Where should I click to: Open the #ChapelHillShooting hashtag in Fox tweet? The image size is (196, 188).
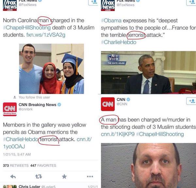[27, 28]
